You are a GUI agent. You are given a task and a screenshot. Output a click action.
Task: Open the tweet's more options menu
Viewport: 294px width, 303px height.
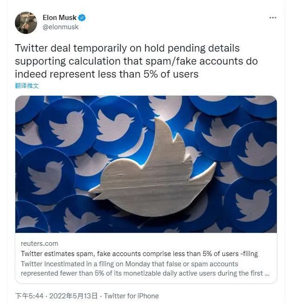[273, 18]
